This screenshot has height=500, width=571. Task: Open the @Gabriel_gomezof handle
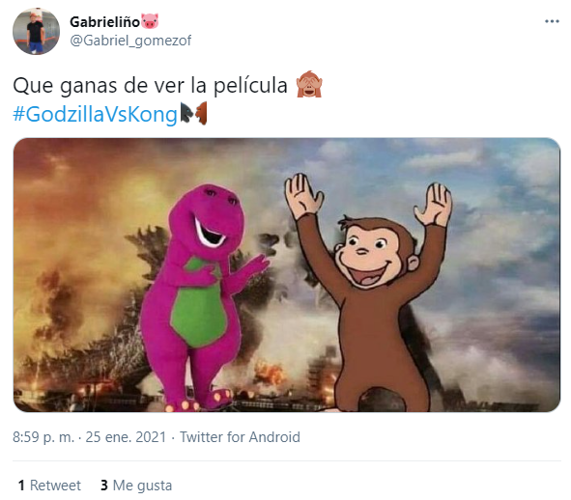coord(130,41)
